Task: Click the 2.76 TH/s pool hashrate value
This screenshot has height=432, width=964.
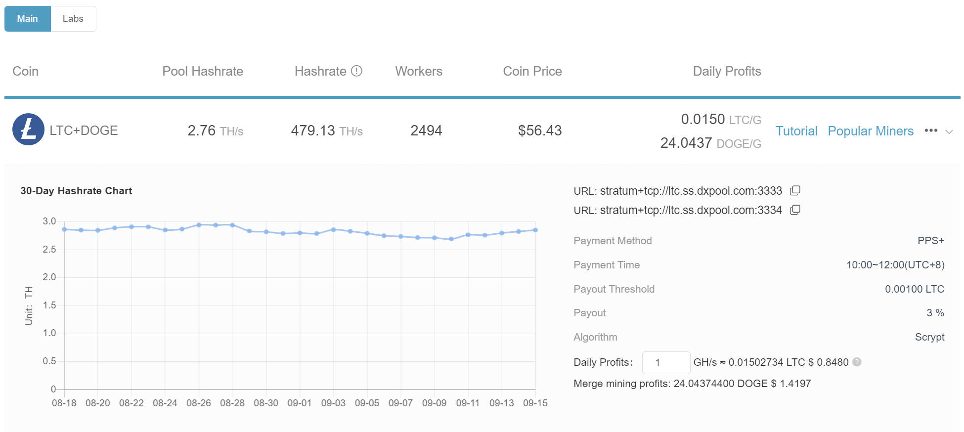Action: 216,130
